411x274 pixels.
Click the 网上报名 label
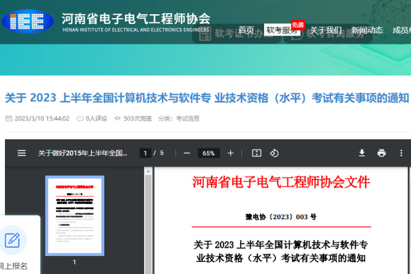click(13, 266)
